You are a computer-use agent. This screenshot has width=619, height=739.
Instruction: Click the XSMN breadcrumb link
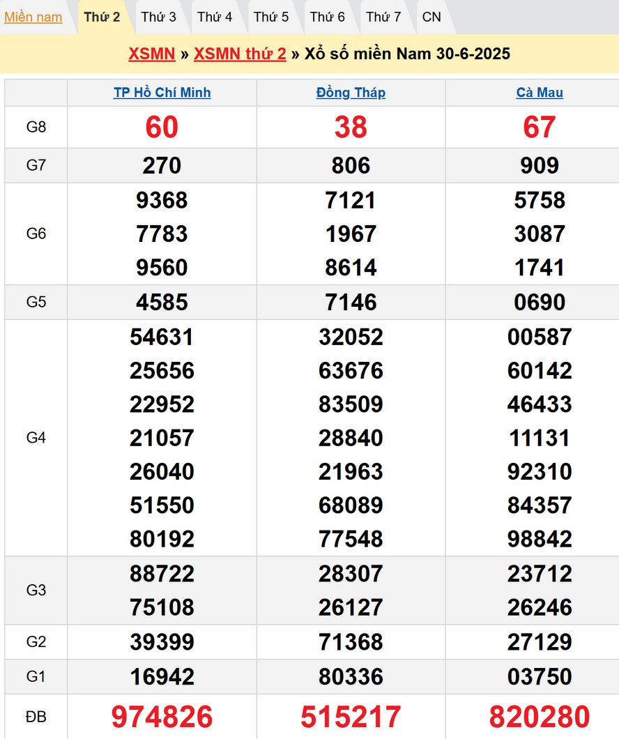pos(151,54)
